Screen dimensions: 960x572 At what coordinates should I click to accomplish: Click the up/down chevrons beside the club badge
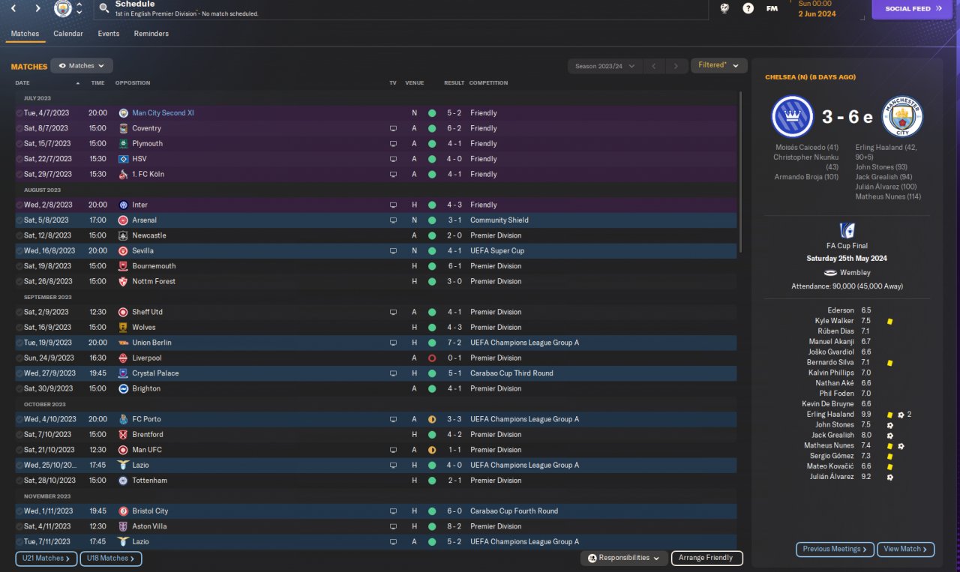(x=79, y=8)
